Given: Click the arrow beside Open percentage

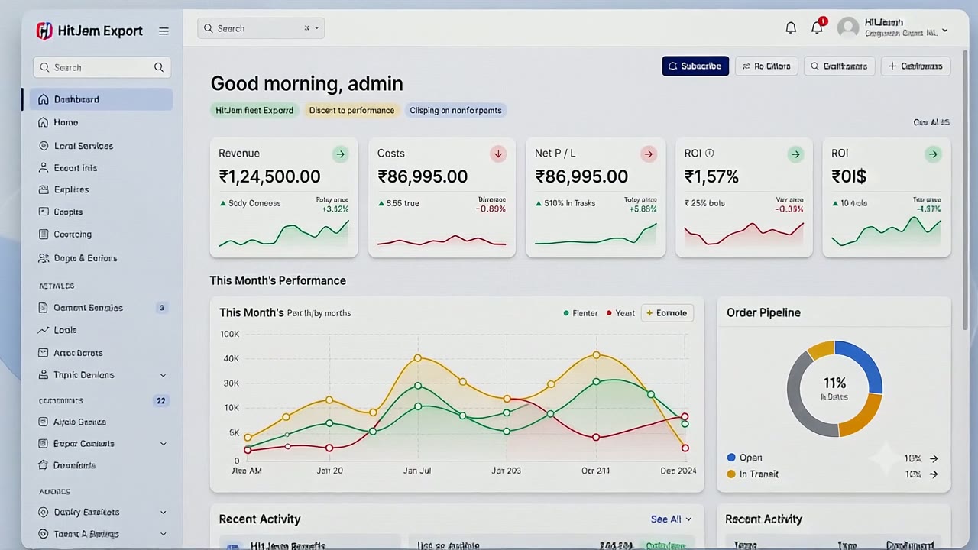Looking at the screenshot, I should click(933, 459).
